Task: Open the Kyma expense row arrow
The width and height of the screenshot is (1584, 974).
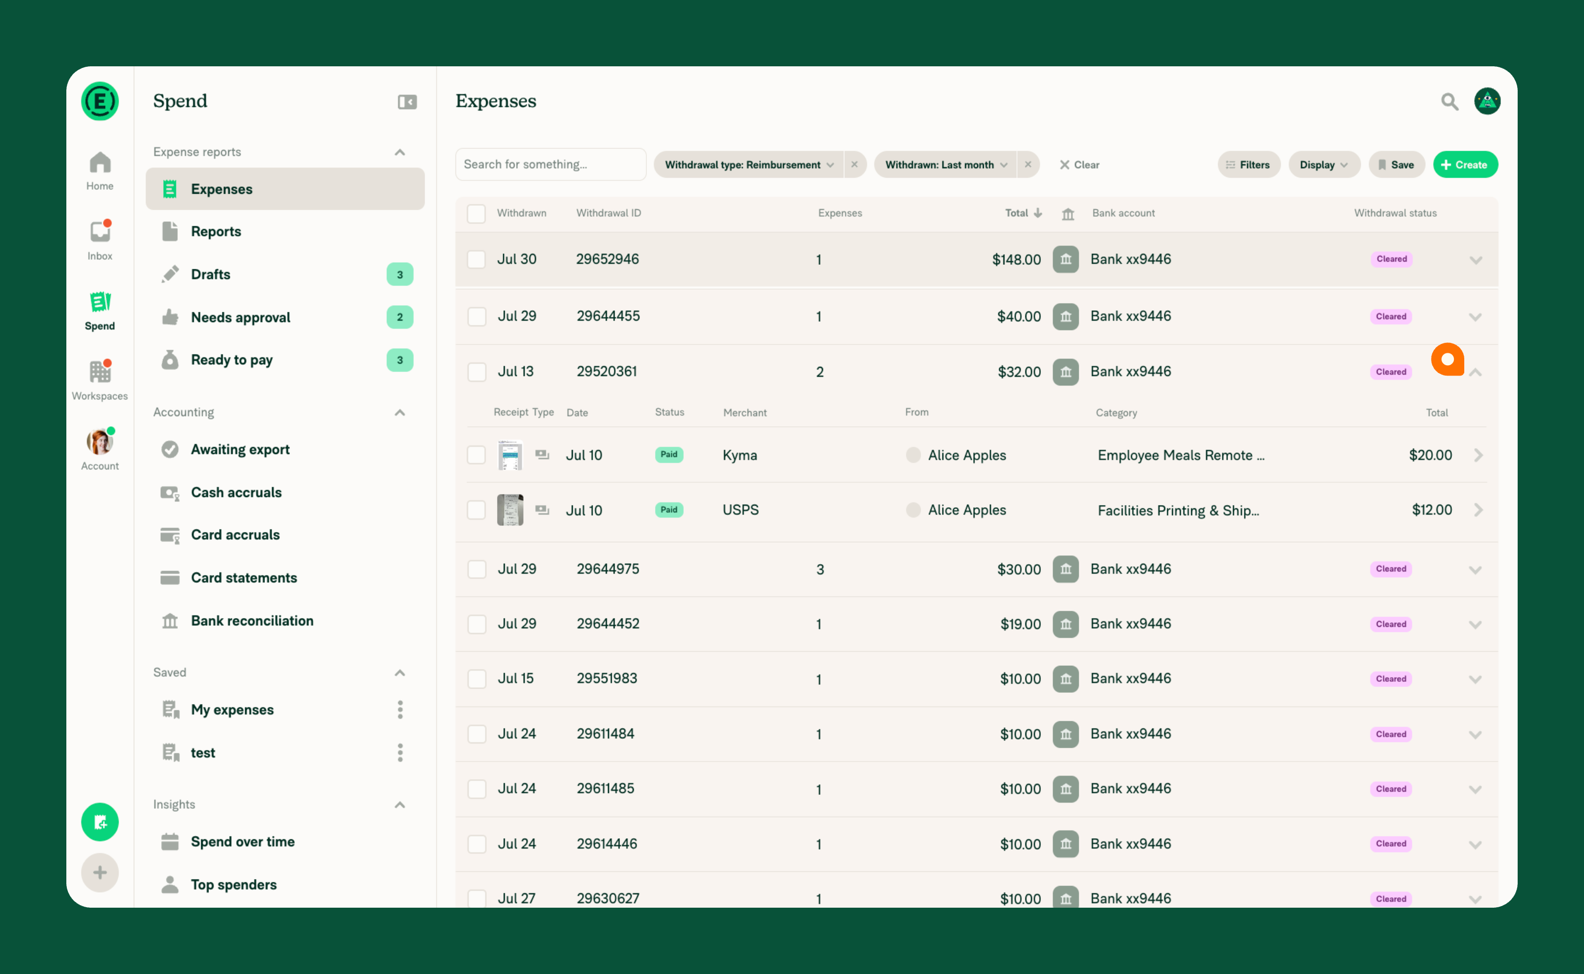Action: tap(1478, 455)
